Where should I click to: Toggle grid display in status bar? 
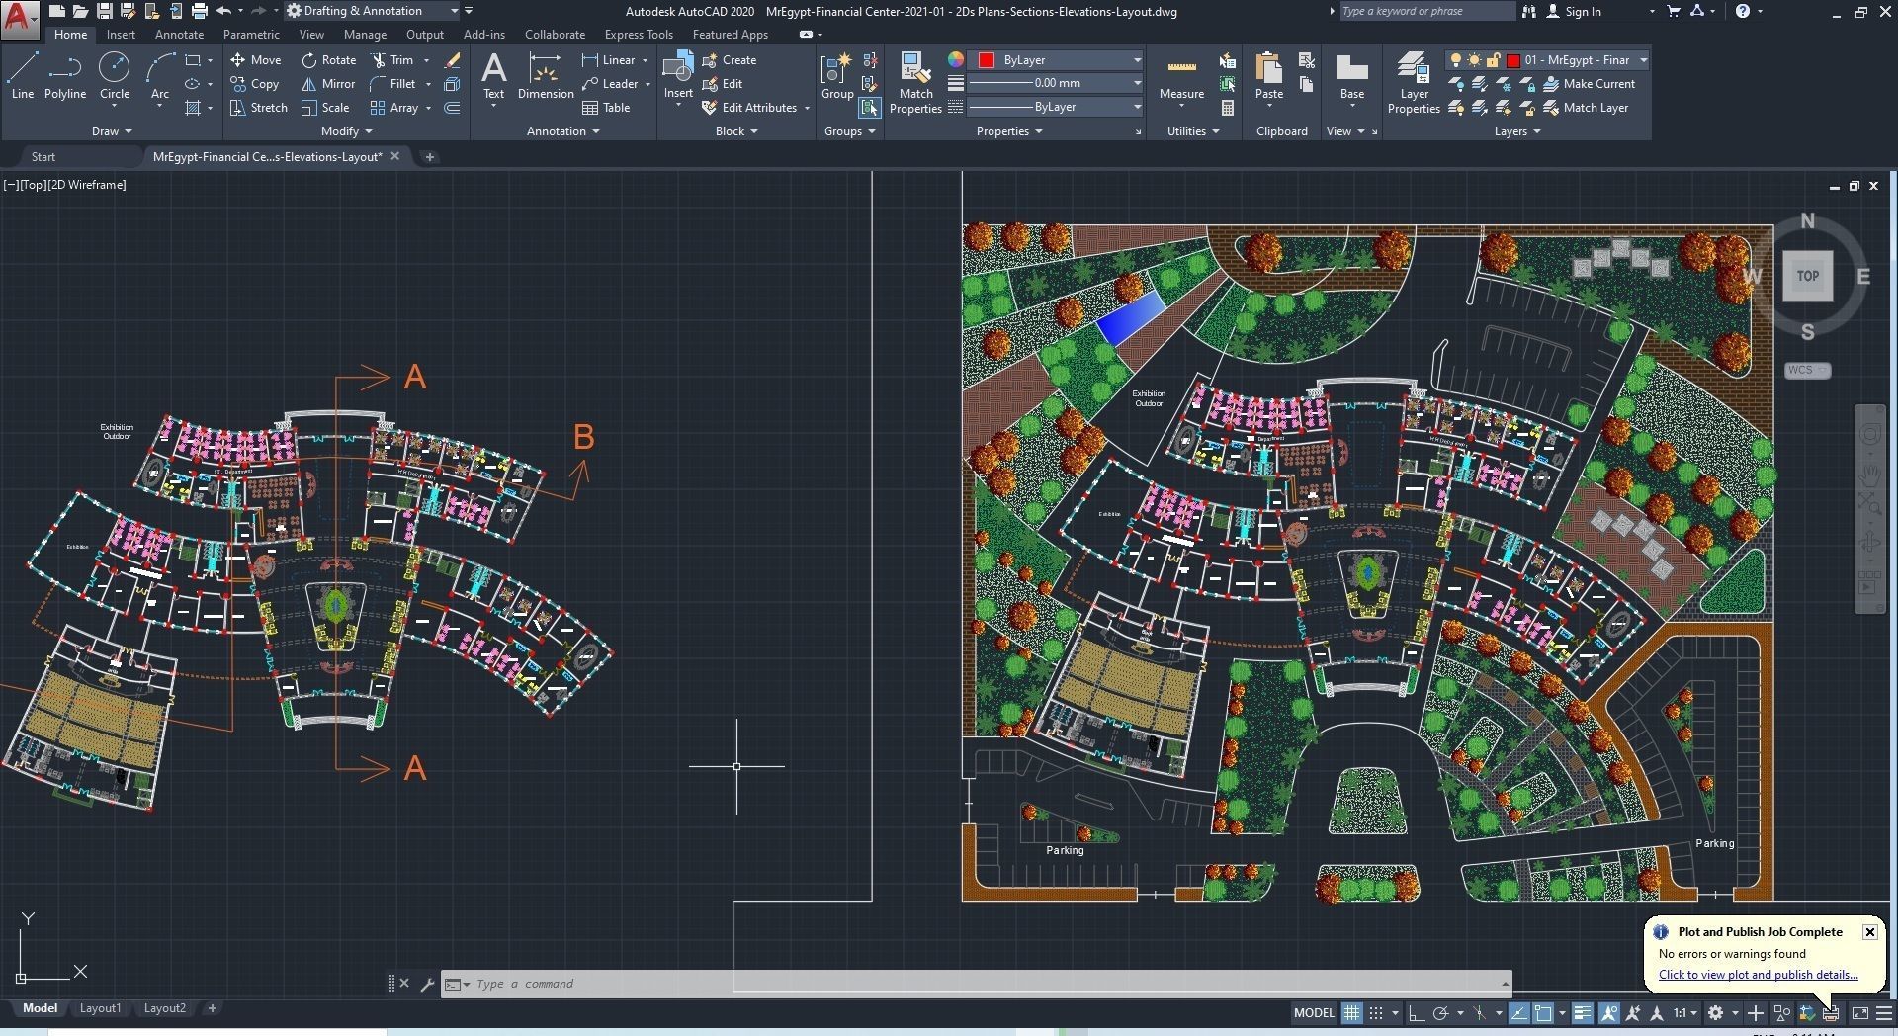click(1351, 1013)
